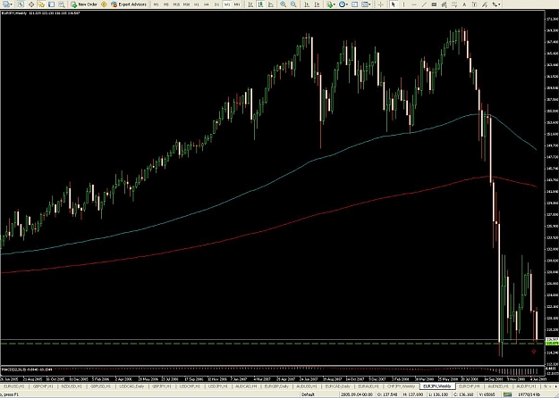Open the USDCAD,Daily chart tab
This screenshot has height=398, width=559.
[131, 386]
